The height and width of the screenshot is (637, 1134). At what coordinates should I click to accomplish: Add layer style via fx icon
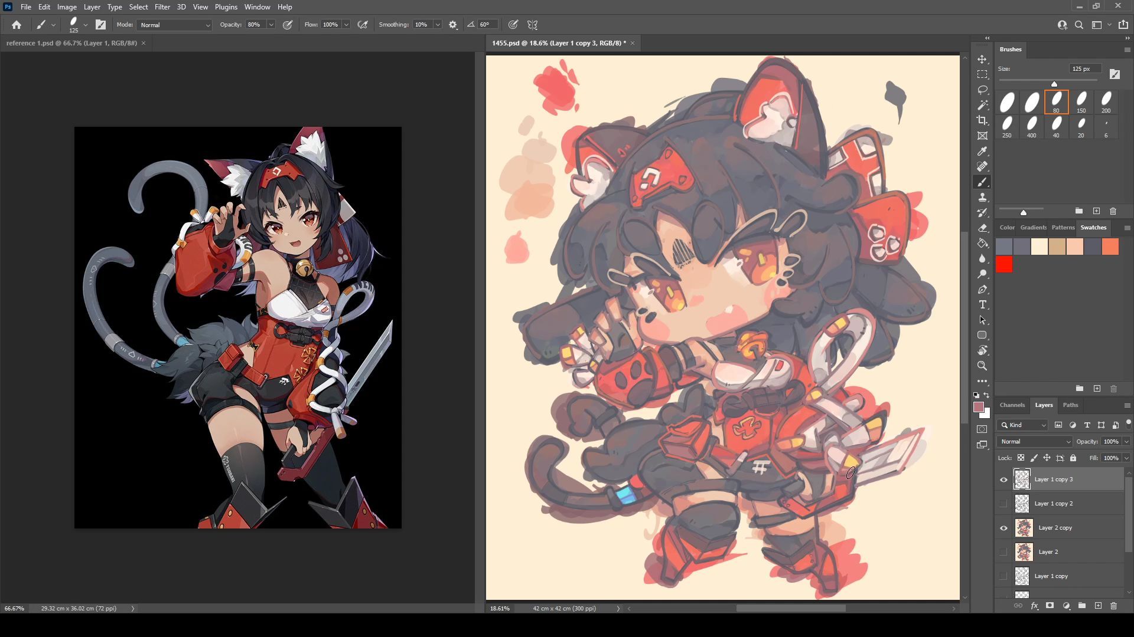pos(1034,606)
